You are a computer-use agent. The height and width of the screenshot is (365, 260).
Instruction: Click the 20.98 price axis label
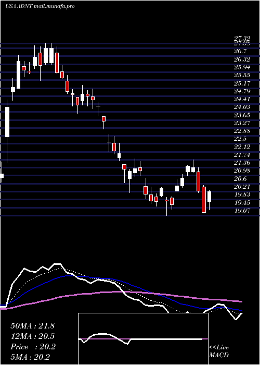coord(242,171)
